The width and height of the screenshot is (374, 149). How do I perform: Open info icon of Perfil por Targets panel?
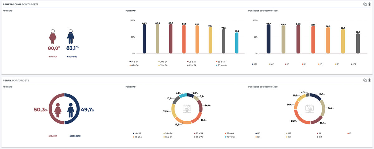click(369, 80)
